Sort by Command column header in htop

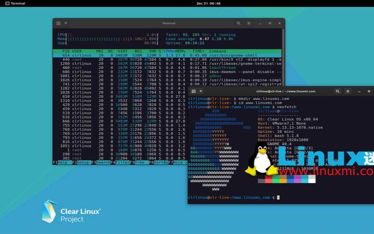217,51
